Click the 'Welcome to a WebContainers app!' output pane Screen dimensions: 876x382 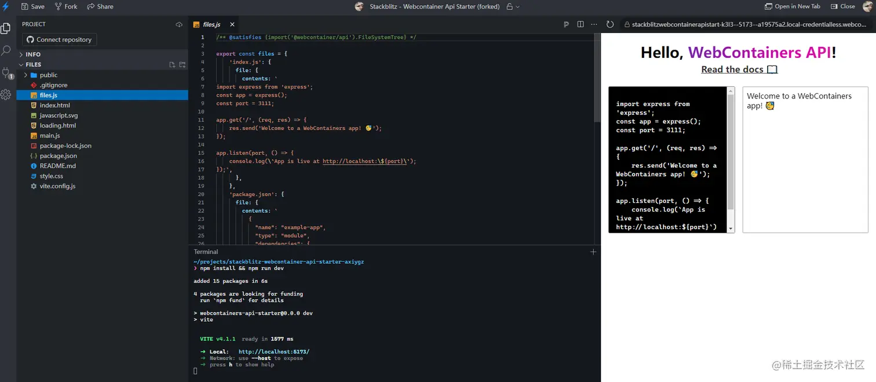(805, 160)
